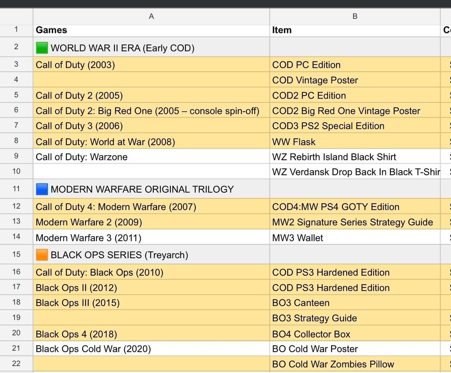This screenshot has height=373, width=451.
Task: Select 'MW2 Signature Series Strategy Guide' cell
Action: [x=355, y=222]
